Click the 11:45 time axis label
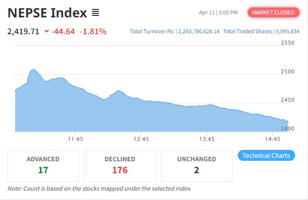This screenshot has height=200, width=308. click(75, 139)
